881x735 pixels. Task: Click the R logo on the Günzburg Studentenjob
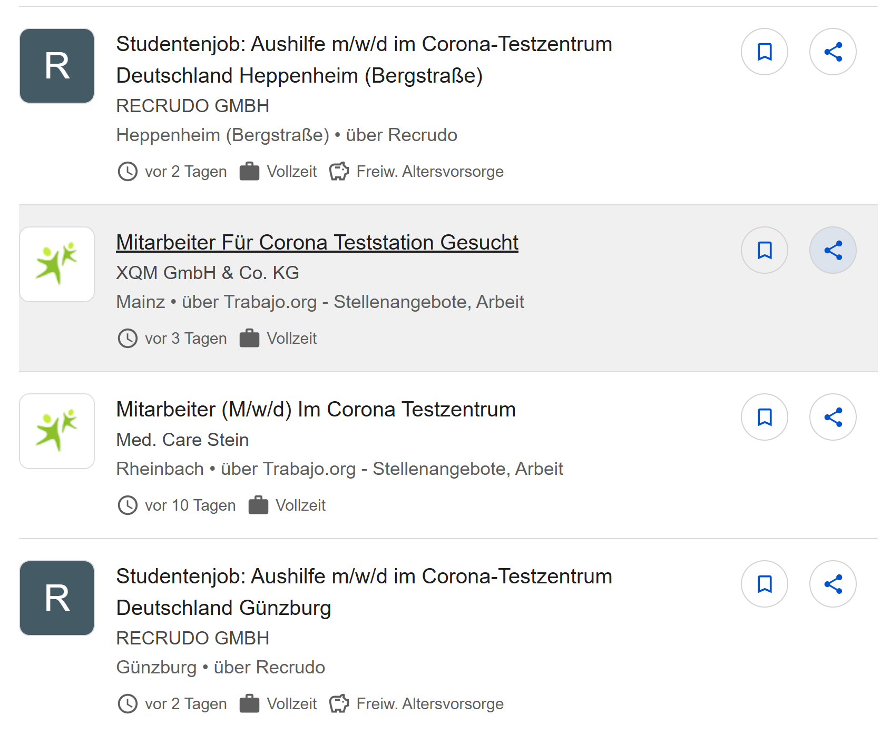pyautogui.click(x=56, y=598)
